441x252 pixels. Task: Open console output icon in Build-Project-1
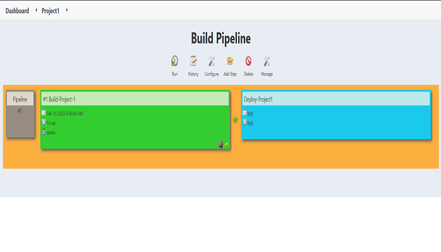tap(220, 144)
